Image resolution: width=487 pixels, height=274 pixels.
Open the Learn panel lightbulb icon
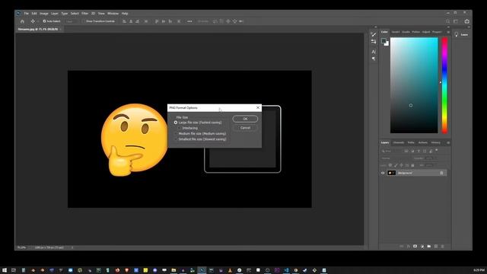tap(457, 34)
